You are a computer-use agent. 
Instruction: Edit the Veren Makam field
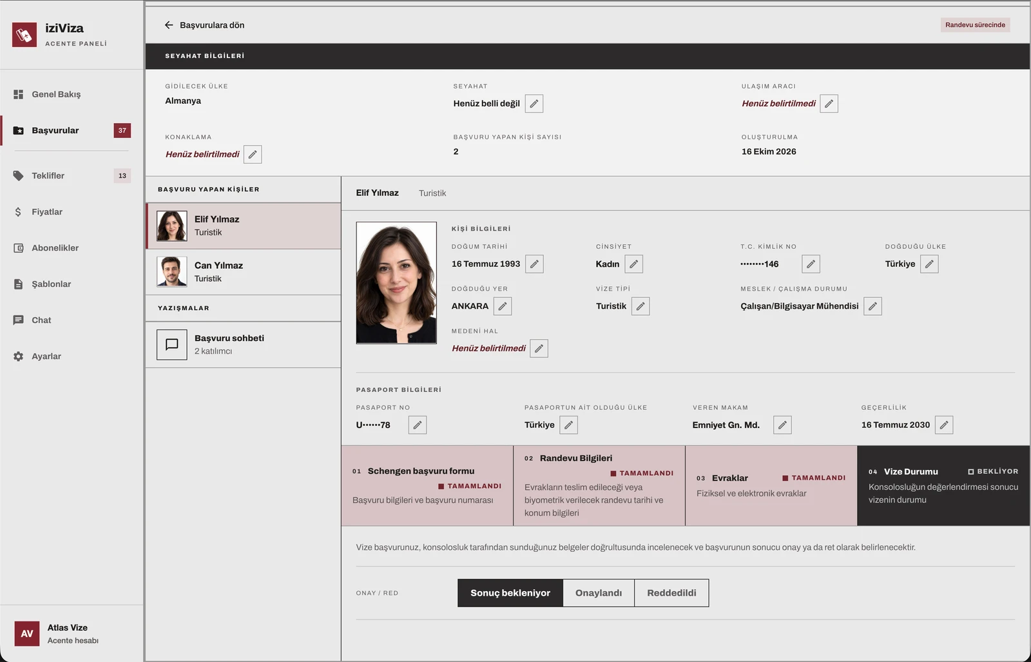[x=782, y=425]
